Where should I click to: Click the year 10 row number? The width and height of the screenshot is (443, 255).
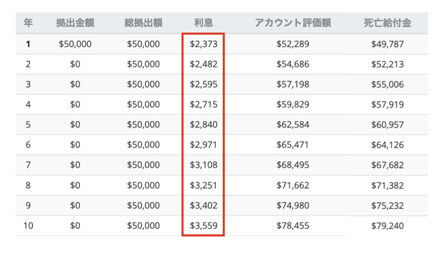tap(28, 226)
